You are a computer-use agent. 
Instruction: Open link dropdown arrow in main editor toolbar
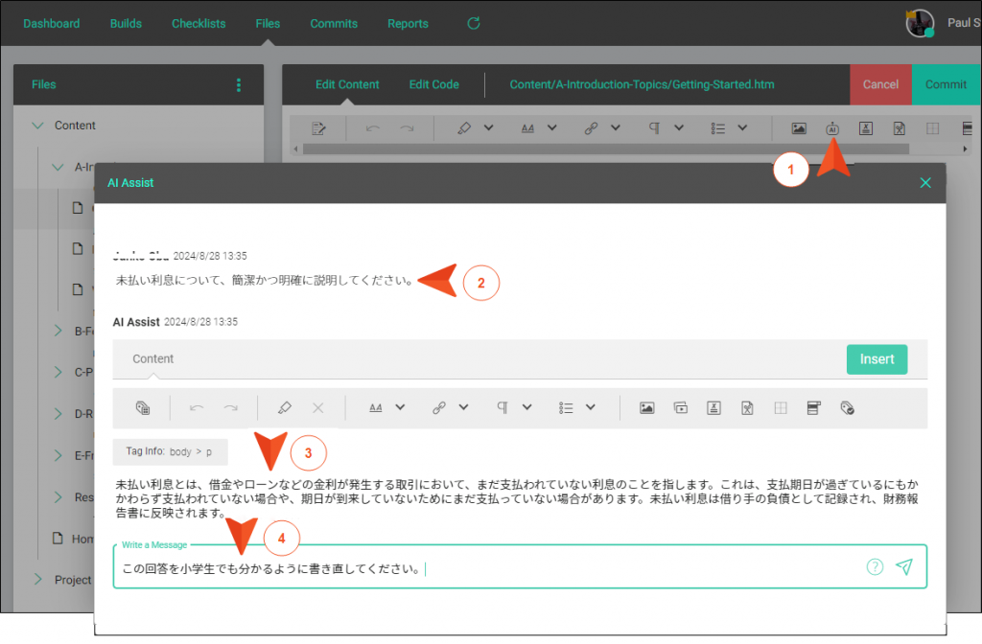[615, 127]
